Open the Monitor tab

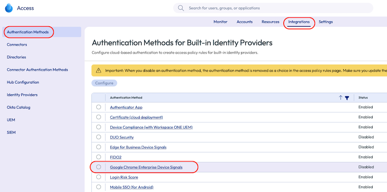click(x=220, y=22)
